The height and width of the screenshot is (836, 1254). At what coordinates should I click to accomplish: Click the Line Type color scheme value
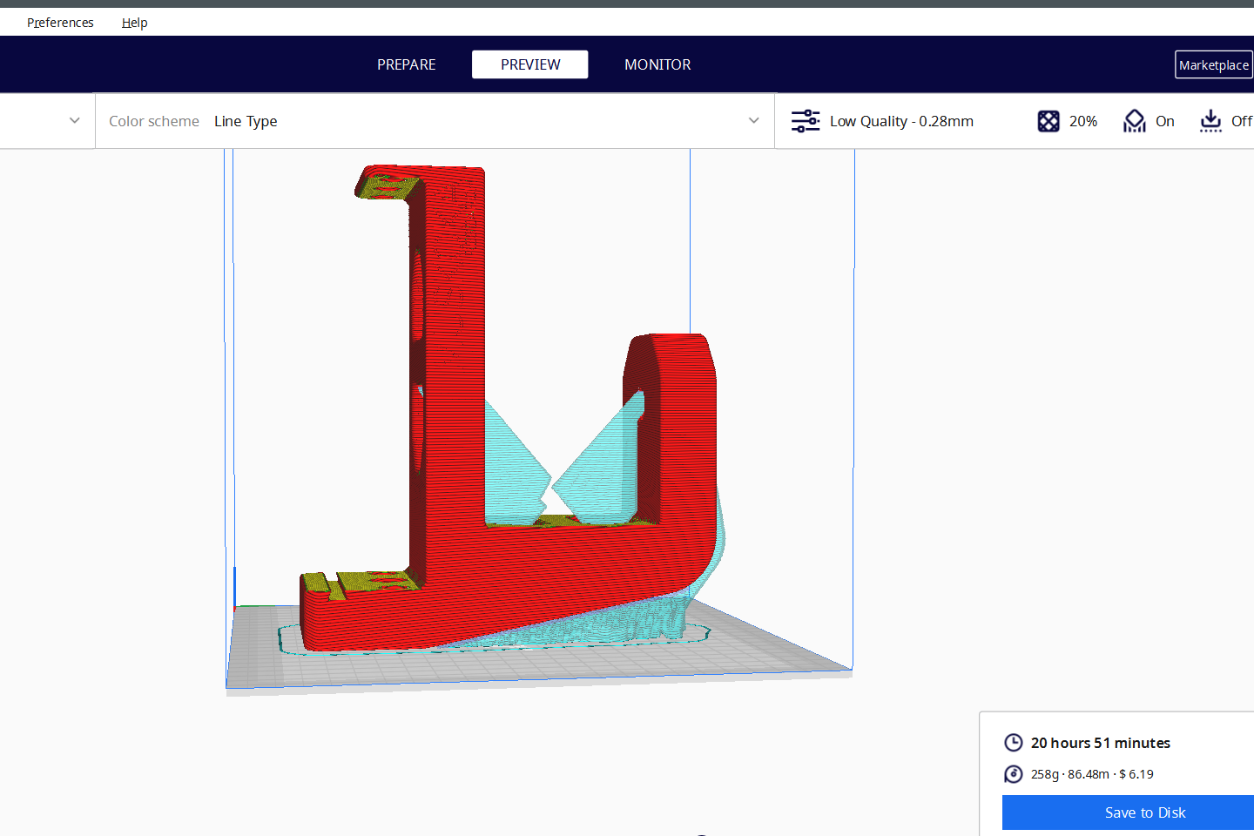tap(246, 121)
